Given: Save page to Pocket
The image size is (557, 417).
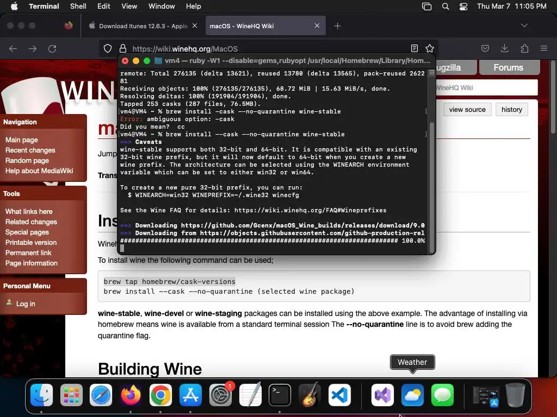Looking at the screenshot, I should (485, 48).
